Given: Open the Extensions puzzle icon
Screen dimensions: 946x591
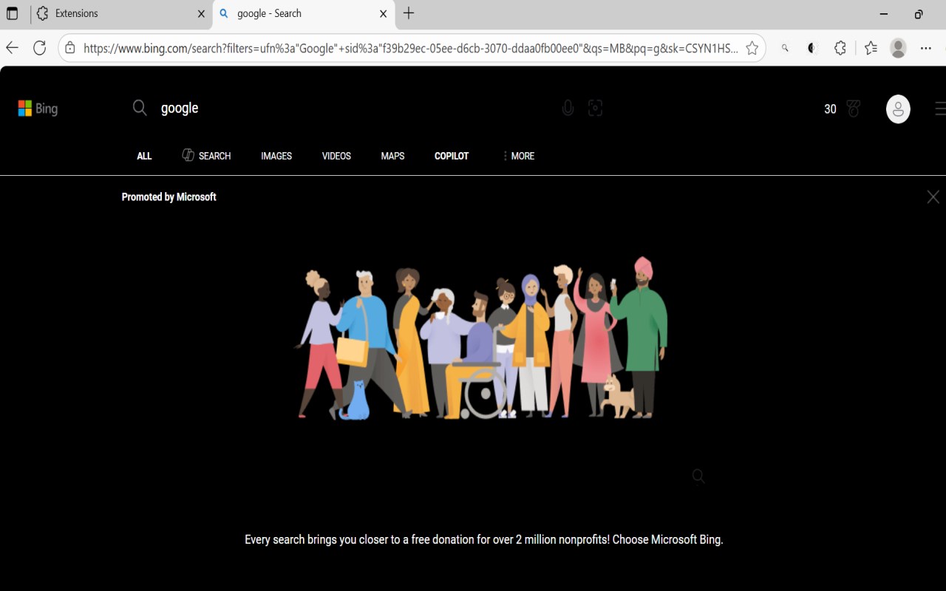Looking at the screenshot, I should click(840, 48).
